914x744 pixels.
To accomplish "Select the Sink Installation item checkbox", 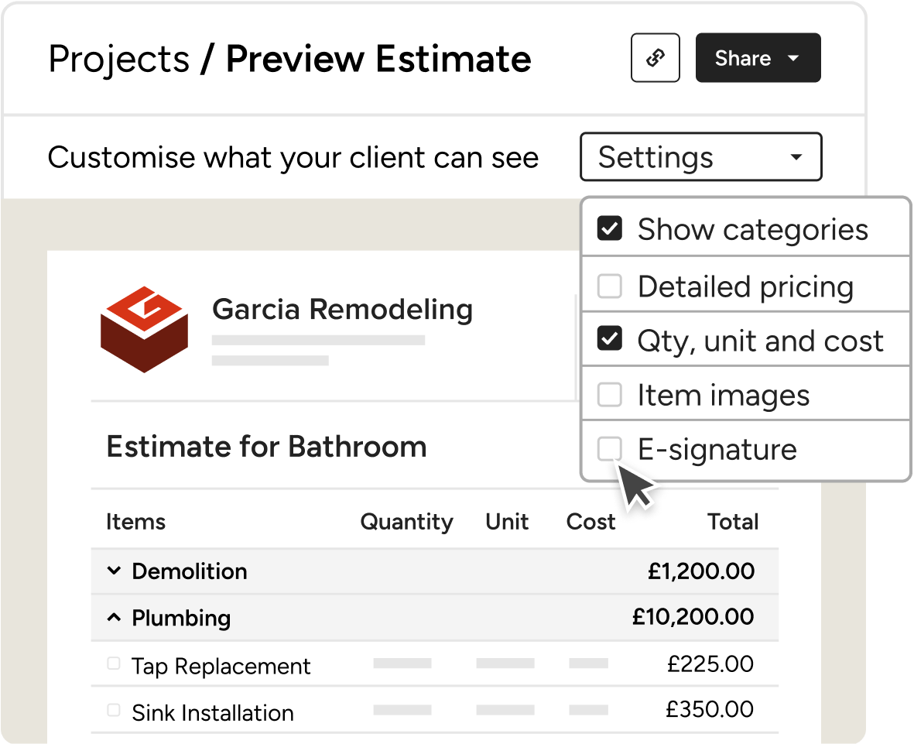I will [114, 710].
